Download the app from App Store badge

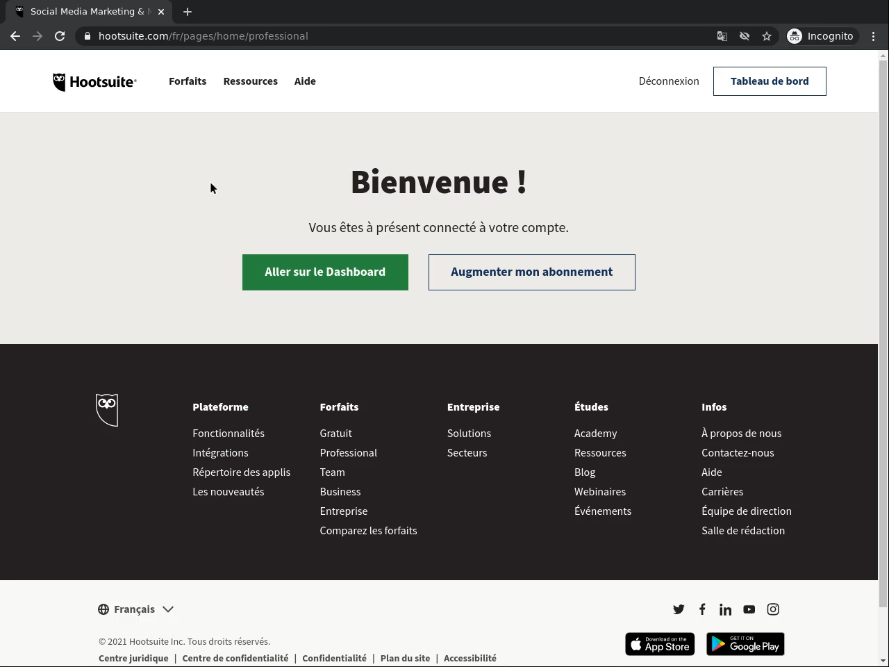tap(660, 644)
